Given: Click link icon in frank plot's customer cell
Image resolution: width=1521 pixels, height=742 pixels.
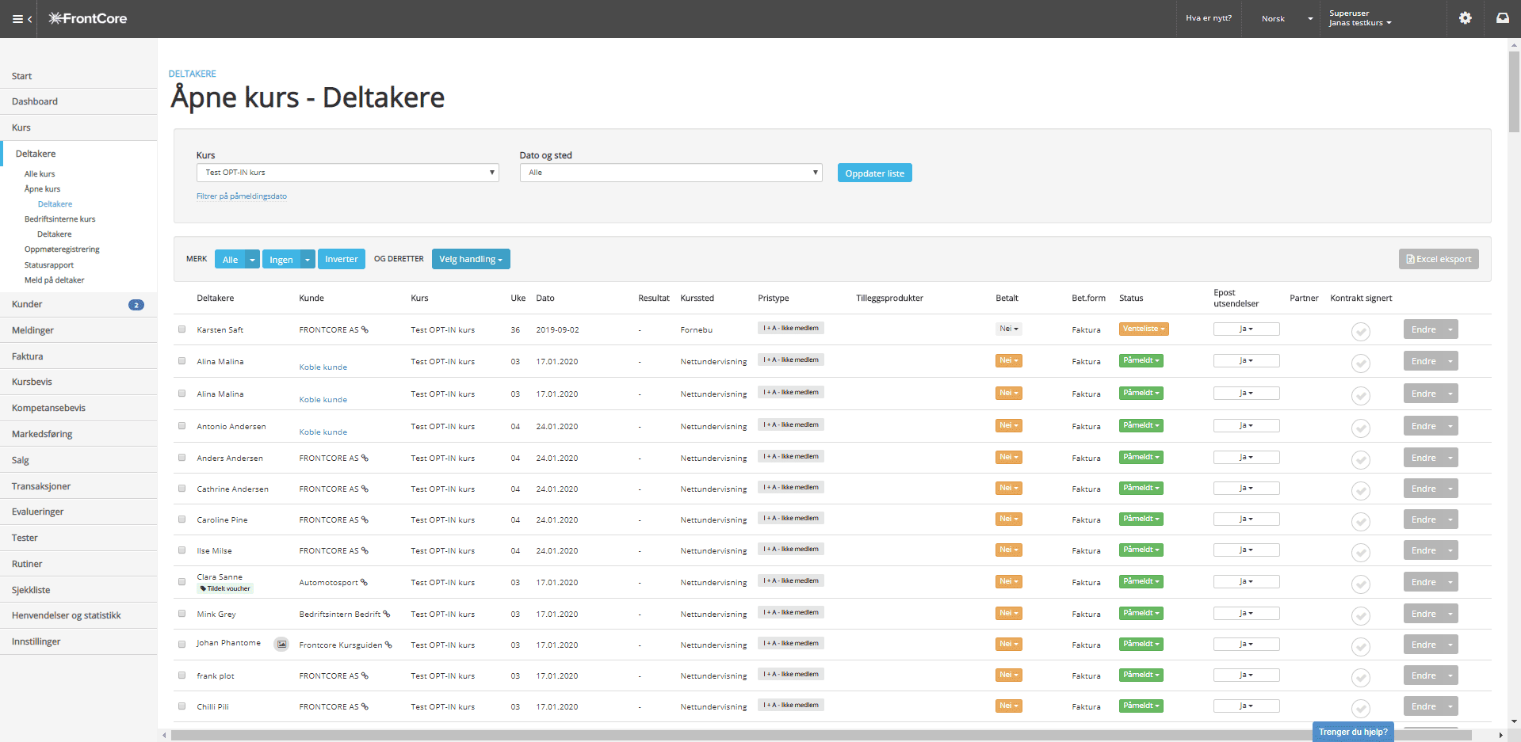Looking at the screenshot, I should (365, 675).
